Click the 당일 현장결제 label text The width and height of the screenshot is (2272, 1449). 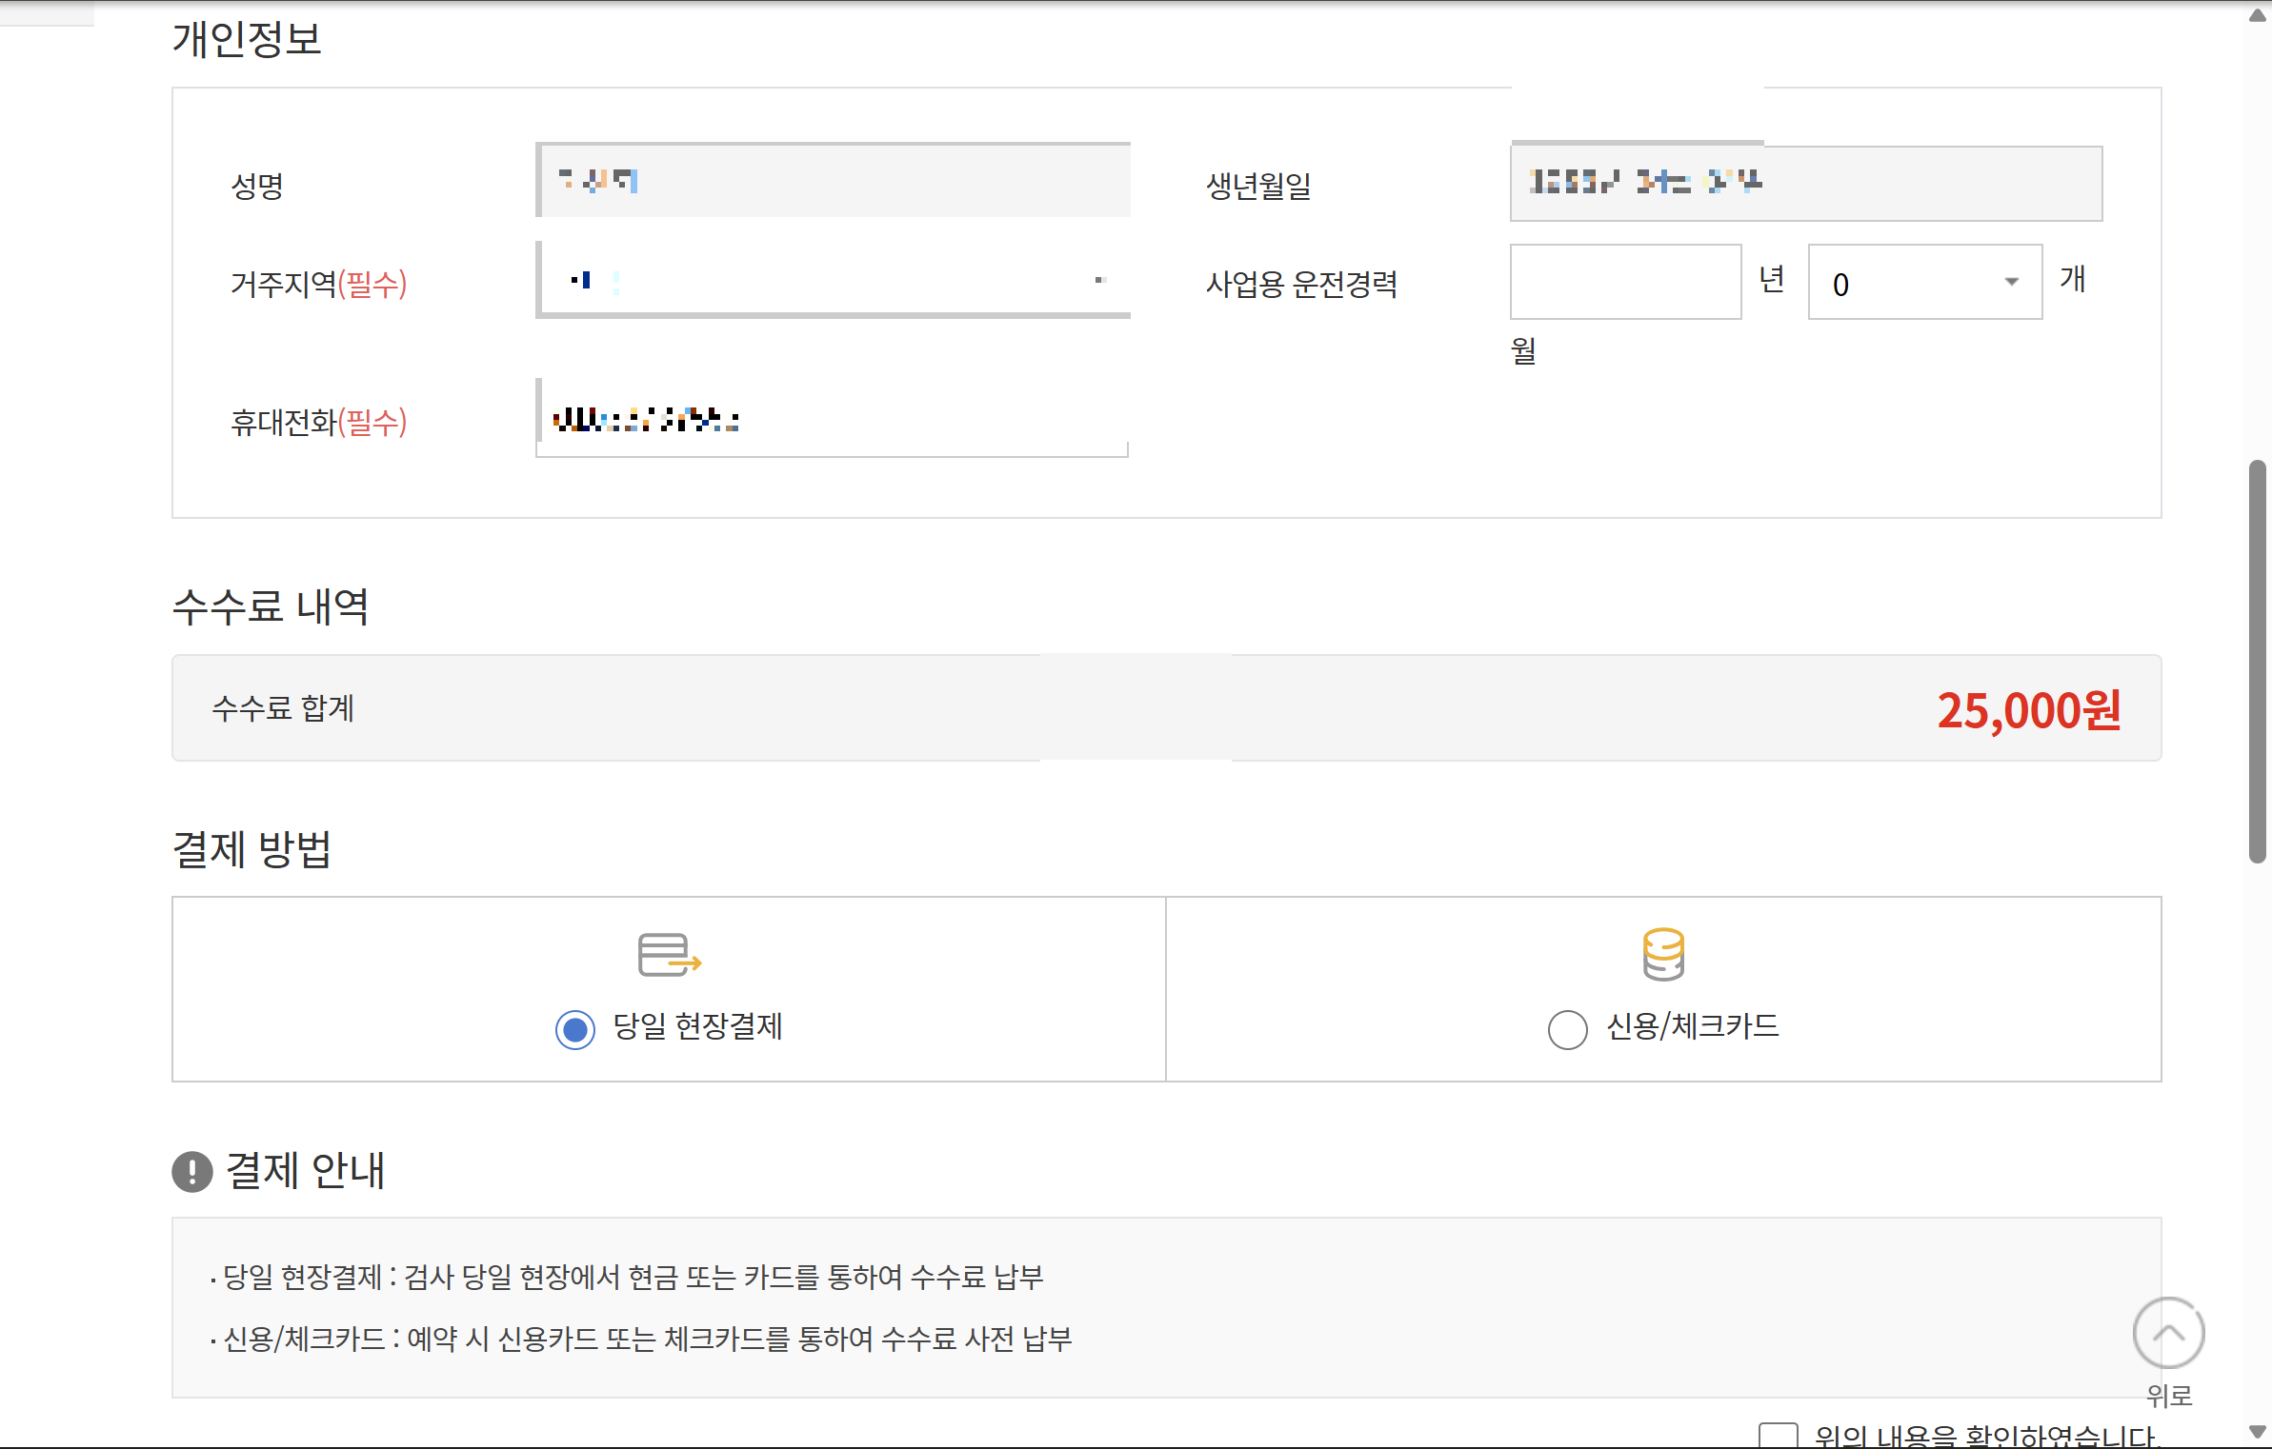click(x=697, y=1026)
